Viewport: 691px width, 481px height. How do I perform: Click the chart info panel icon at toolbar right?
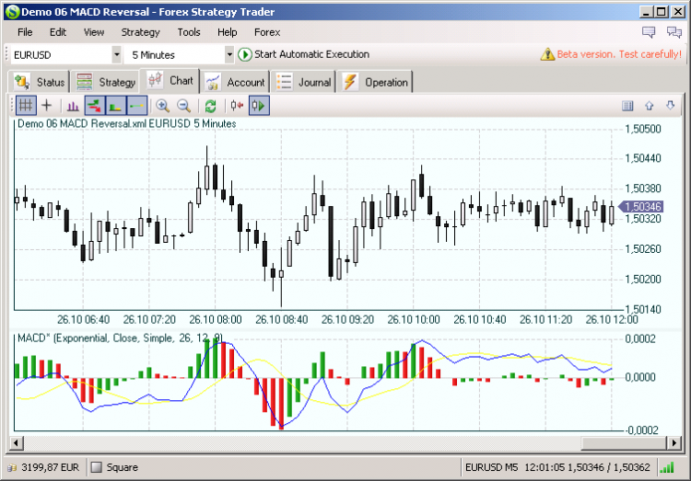pyautogui.click(x=627, y=106)
